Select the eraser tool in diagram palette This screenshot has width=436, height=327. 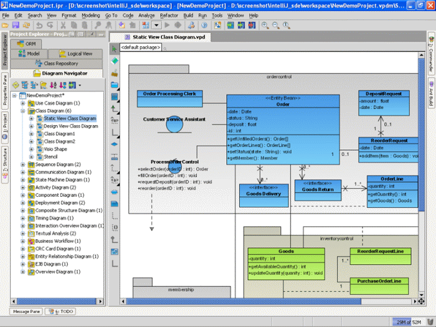114,61
